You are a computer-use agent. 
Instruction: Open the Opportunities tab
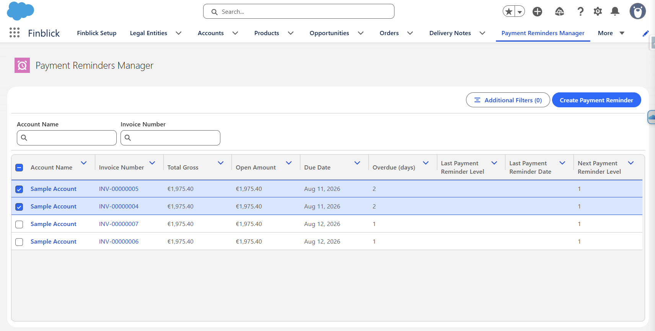[329, 33]
